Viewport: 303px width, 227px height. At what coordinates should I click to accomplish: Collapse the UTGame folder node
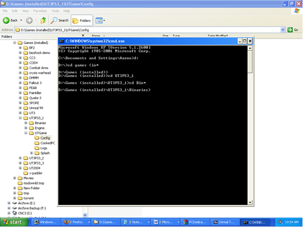[26, 133]
